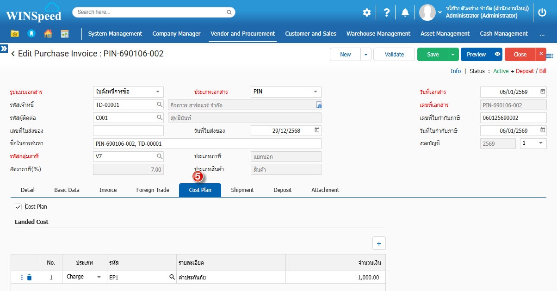Expand the left sidebar panel arrows
The image size is (557, 291).
tap(4, 49)
